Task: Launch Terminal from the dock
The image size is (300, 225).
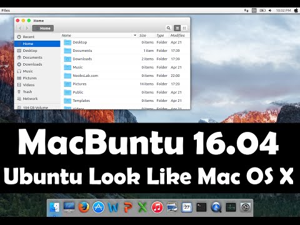Action: click(201, 207)
